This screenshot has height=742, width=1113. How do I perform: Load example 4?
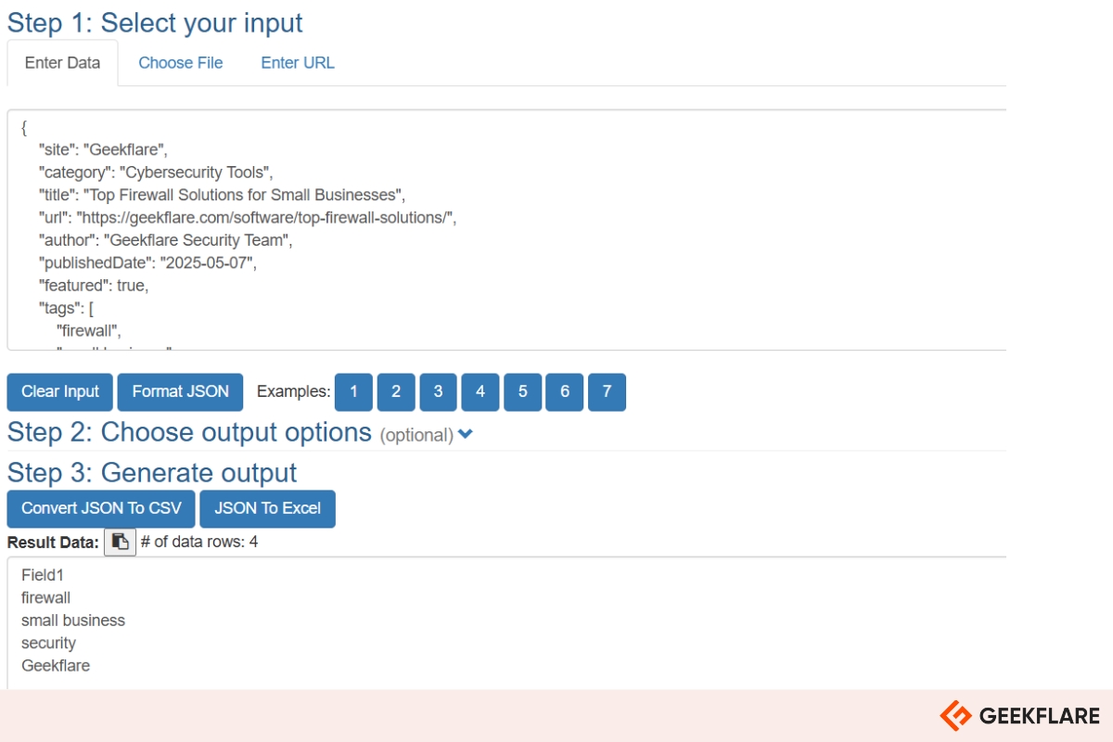(x=480, y=391)
